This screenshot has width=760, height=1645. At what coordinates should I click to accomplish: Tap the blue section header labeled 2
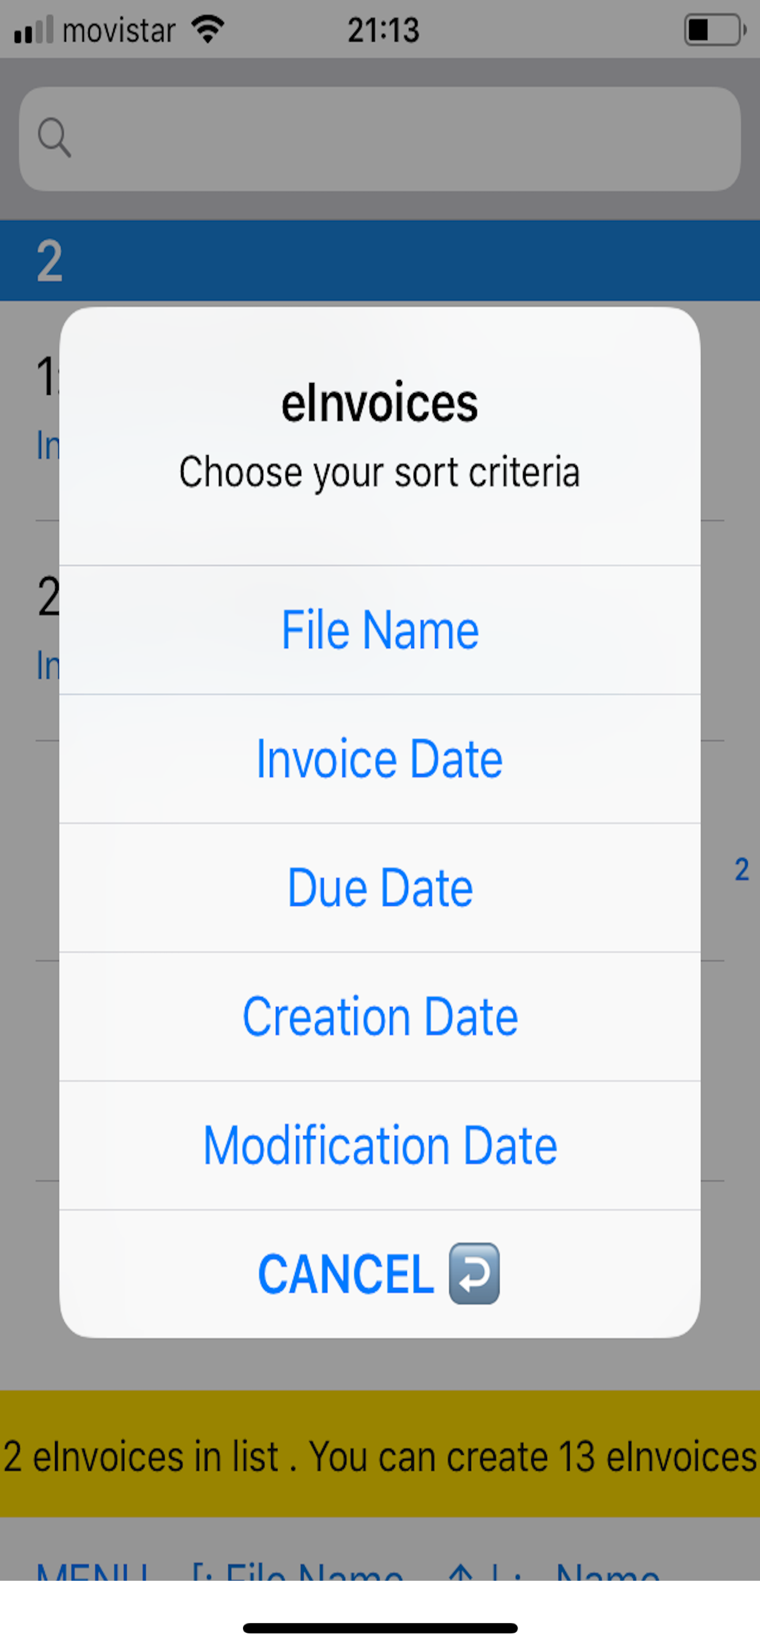[380, 261]
